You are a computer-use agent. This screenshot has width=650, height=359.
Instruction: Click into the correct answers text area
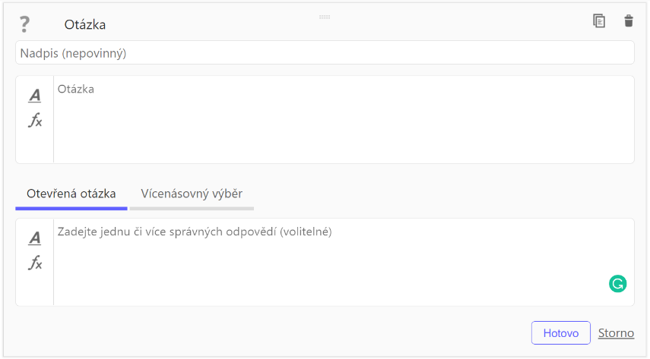(x=344, y=262)
